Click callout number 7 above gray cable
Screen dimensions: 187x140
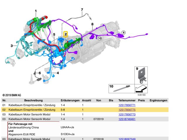[82, 10]
